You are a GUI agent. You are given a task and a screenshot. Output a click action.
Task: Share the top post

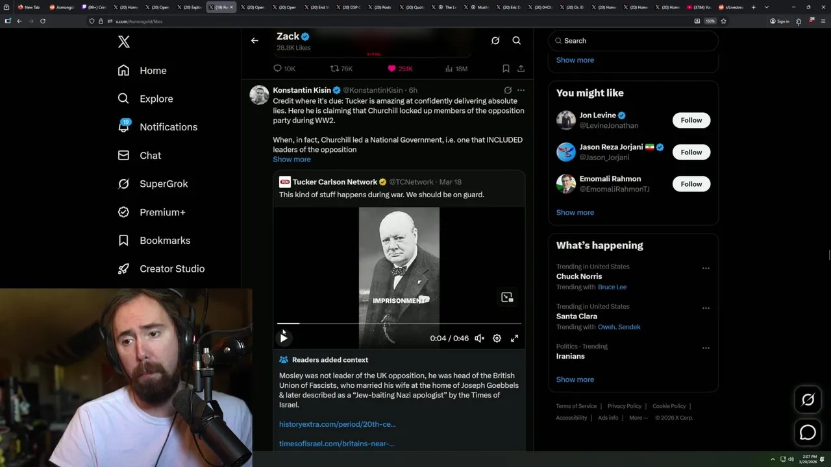521,68
